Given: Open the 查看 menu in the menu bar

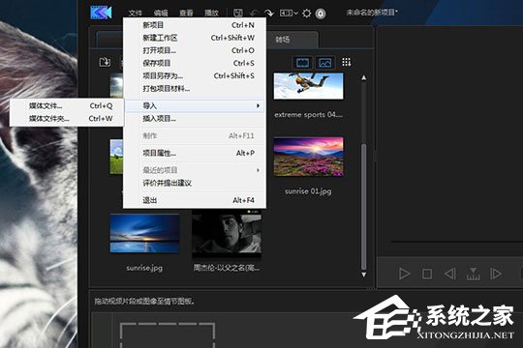Looking at the screenshot, I should (186, 13).
